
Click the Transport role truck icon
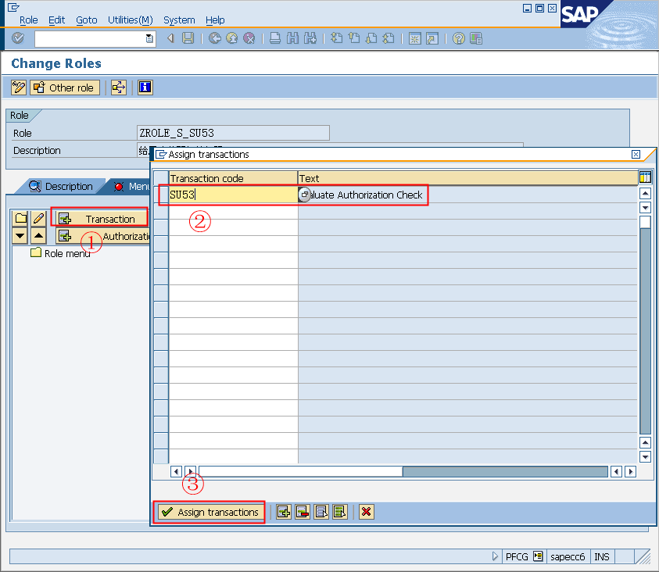119,88
